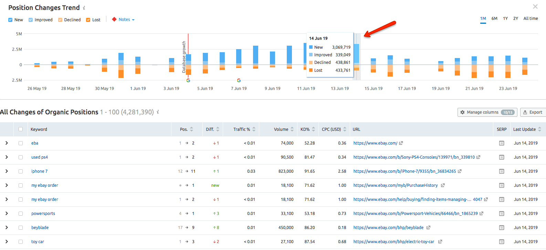Viewport: 546px width, 250px height.
Task: Open SERP snapshot for eba row
Action: (x=502, y=143)
